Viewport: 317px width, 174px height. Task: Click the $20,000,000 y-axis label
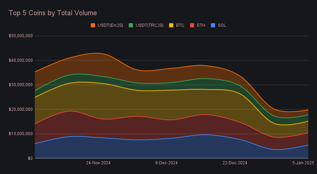point(21,109)
